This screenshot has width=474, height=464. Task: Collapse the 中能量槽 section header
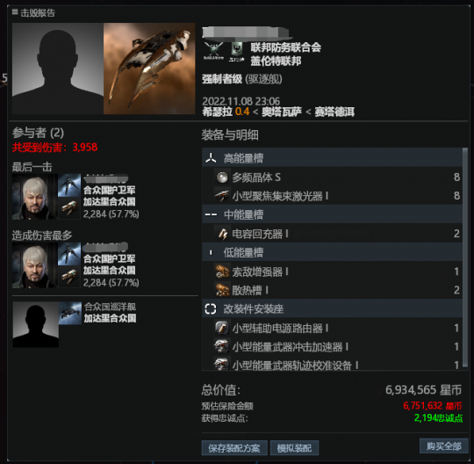coord(332,214)
